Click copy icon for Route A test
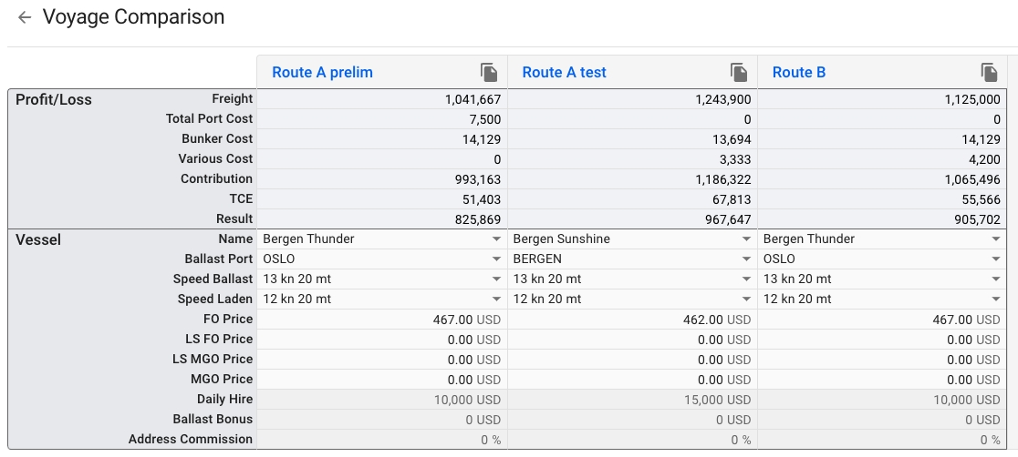 pos(739,73)
